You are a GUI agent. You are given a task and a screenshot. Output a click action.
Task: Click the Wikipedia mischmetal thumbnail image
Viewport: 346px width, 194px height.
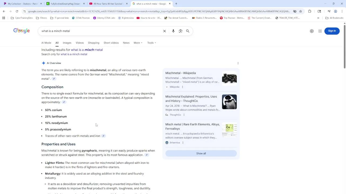point(229,78)
